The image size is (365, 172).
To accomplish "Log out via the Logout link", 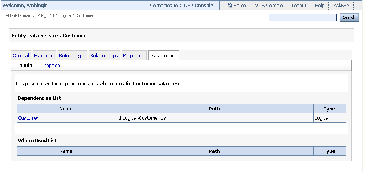I will pos(299,5).
